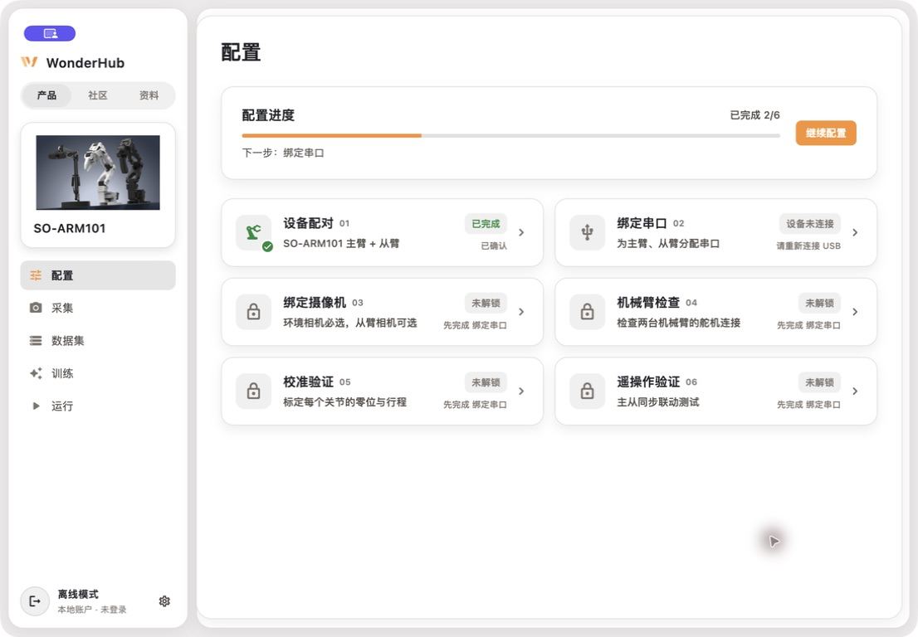The width and height of the screenshot is (918, 637).
Task: Click the SO-ARM101 product name
Action: point(70,228)
